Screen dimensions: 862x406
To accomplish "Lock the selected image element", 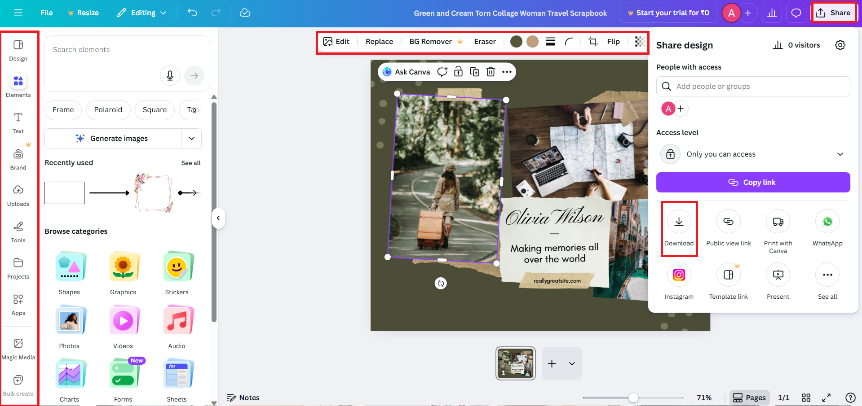I will [458, 71].
